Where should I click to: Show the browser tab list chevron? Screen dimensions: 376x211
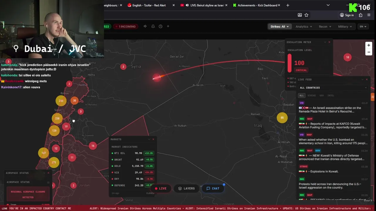328,5
